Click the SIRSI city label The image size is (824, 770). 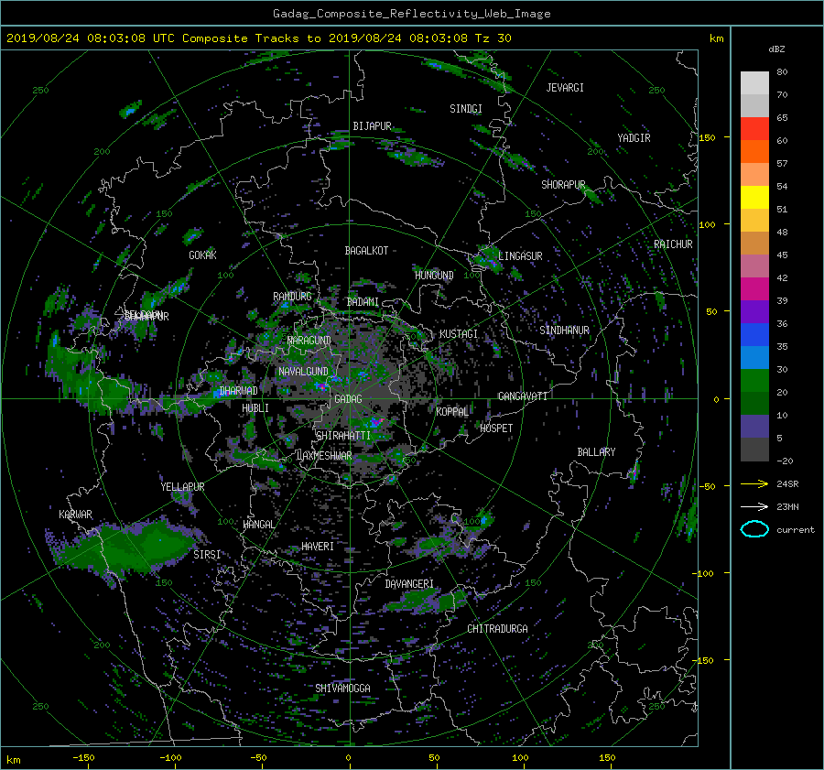tap(207, 555)
